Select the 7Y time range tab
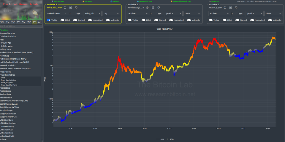The image size is (285, 142). point(29,22)
